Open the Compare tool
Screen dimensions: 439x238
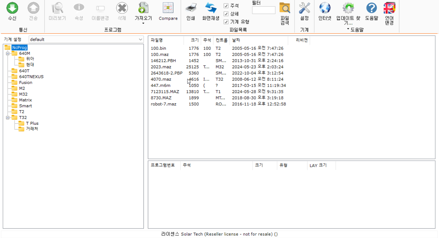coord(168,8)
